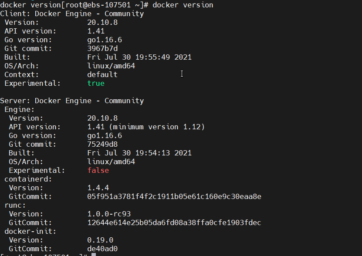
Task: Click the red Experimental 'false' value
Action: click(98, 171)
